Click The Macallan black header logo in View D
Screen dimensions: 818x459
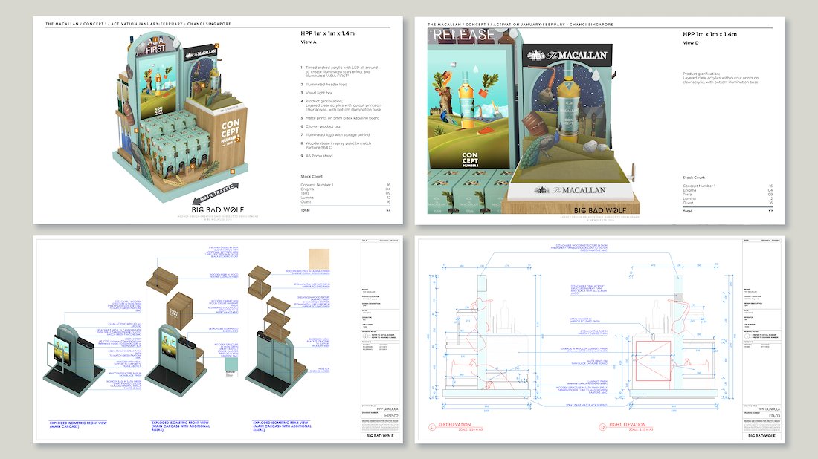pos(567,55)
